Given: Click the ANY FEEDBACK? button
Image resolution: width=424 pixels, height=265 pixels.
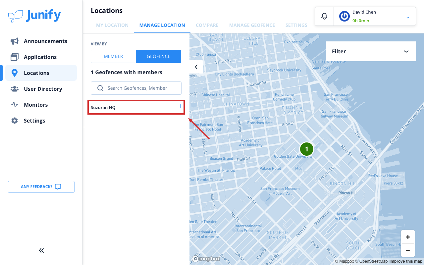Looking at the screenshot, I should pyautogui.click(x=41, y=187).
